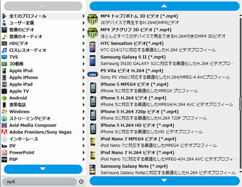Click the iPod Nano 7 MPEG4 thumbnail
The height and width of the screenshot is (187, 242).
click(x=93, y=142)
